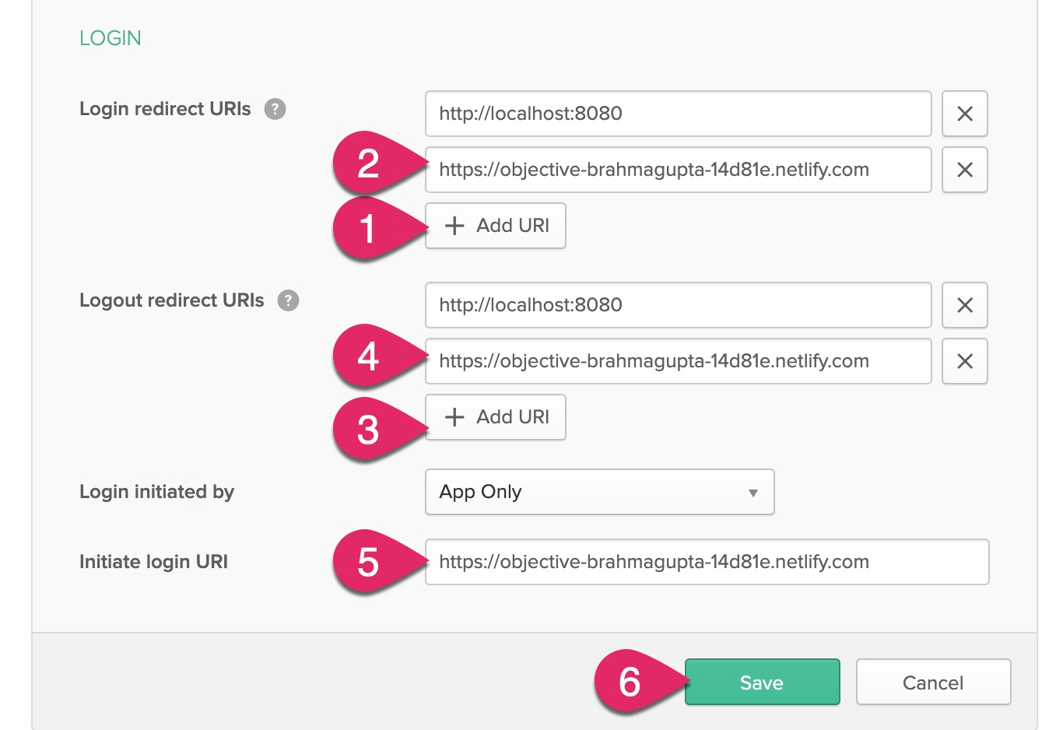
Task: Select the localhost Logout redirect URI field
Action: click(677, 305)
